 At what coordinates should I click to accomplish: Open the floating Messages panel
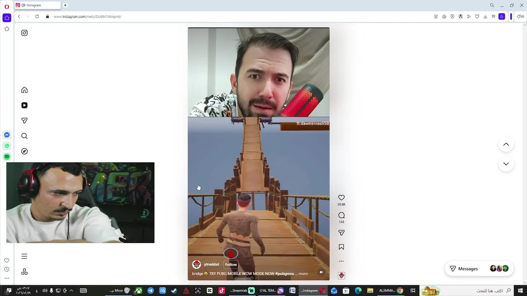point(479,268)
